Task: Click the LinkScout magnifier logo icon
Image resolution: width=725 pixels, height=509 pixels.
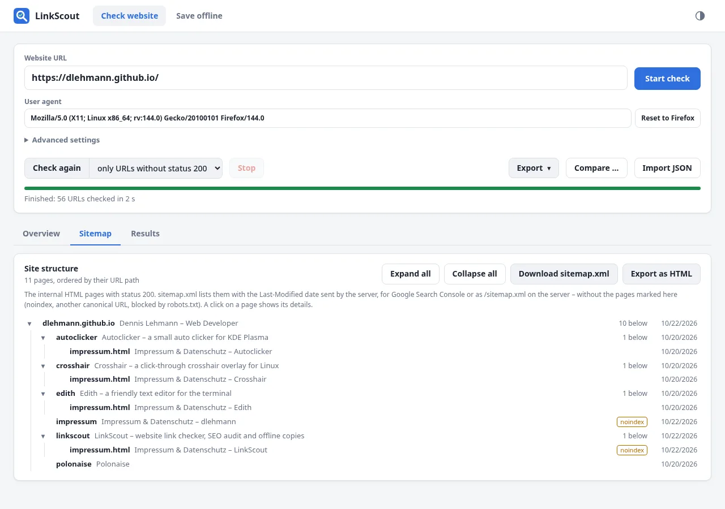Action: 22,16
